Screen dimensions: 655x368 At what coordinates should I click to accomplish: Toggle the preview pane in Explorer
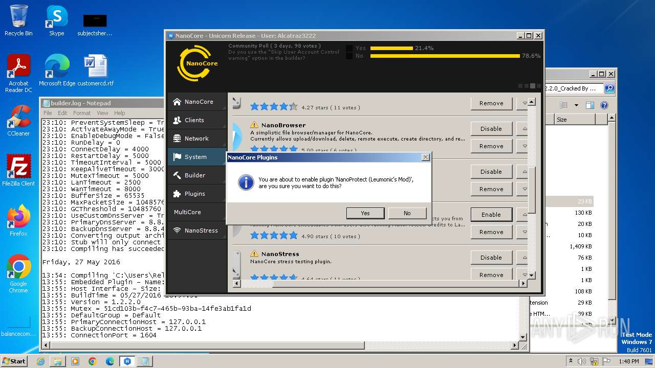pyautogui.click(x=590, y=105)
